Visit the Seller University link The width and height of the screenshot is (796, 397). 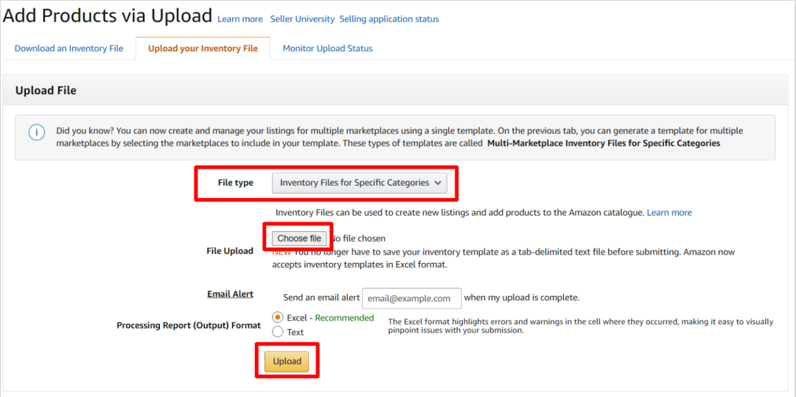(302, 19)
